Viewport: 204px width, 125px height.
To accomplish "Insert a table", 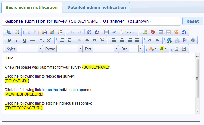I will pyautogui.click(x=161, y=32).
